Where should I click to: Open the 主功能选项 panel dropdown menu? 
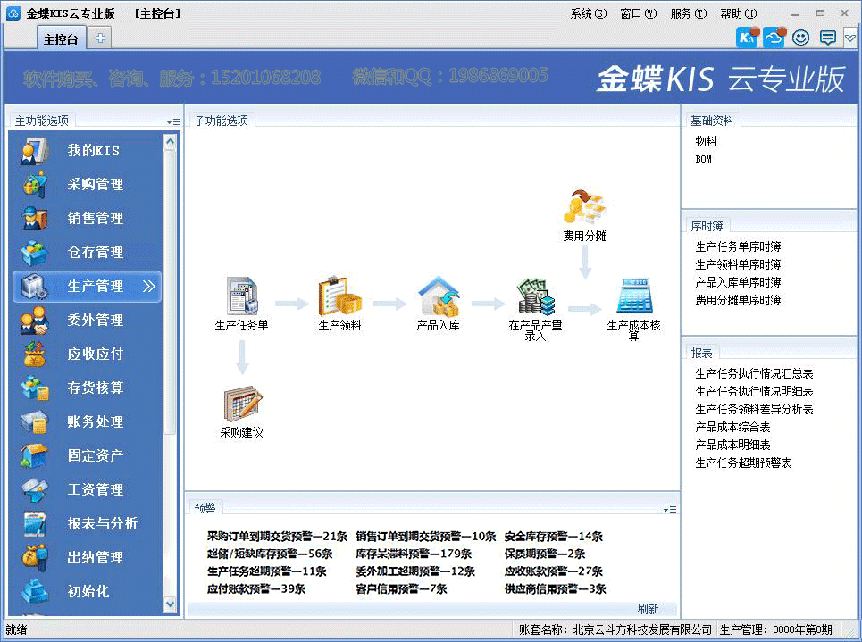click(172, 121)
